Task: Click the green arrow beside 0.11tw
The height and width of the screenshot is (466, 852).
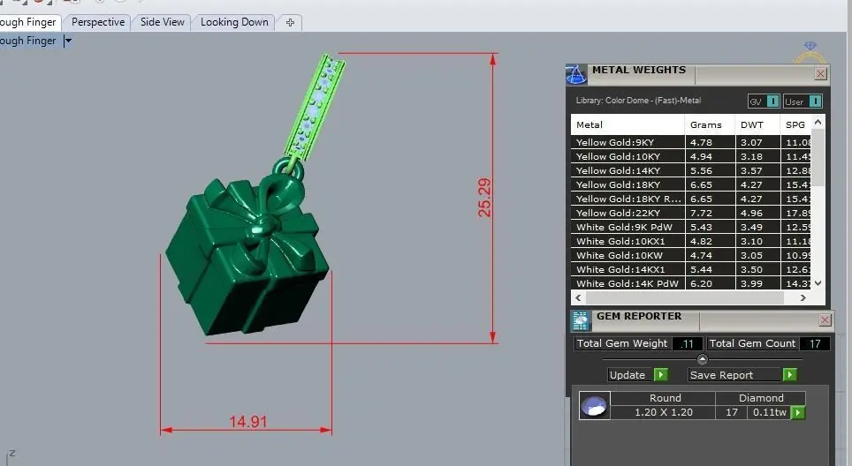Action: click(798, 413)
